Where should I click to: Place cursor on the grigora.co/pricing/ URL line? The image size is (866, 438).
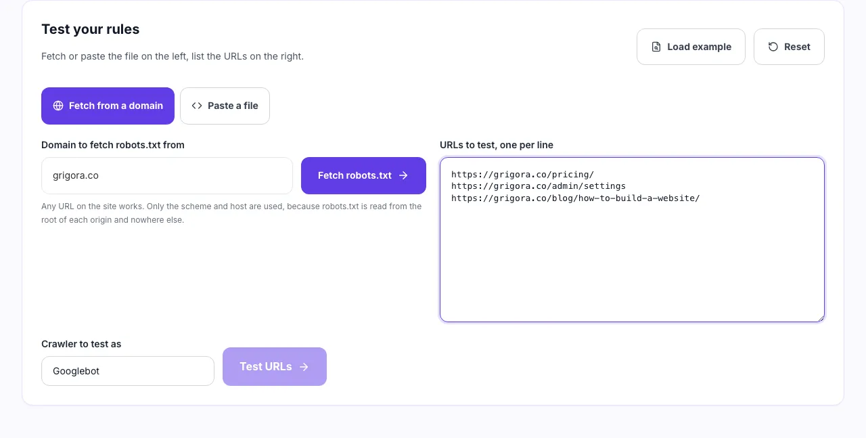[x=522, y=175]
